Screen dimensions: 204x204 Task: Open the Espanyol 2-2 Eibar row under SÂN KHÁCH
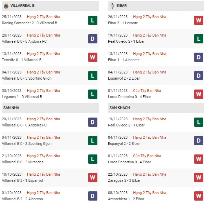click(x=156, y=141)
